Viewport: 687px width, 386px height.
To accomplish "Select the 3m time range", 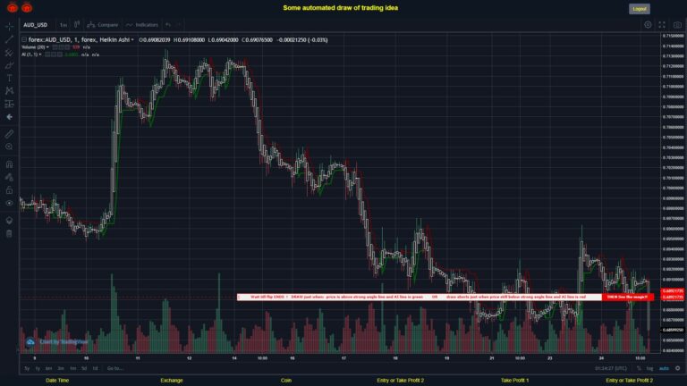I will point(61,368).
